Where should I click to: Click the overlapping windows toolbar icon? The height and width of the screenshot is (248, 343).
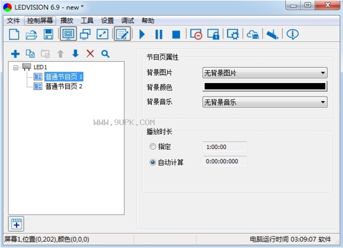coord(85,35)
